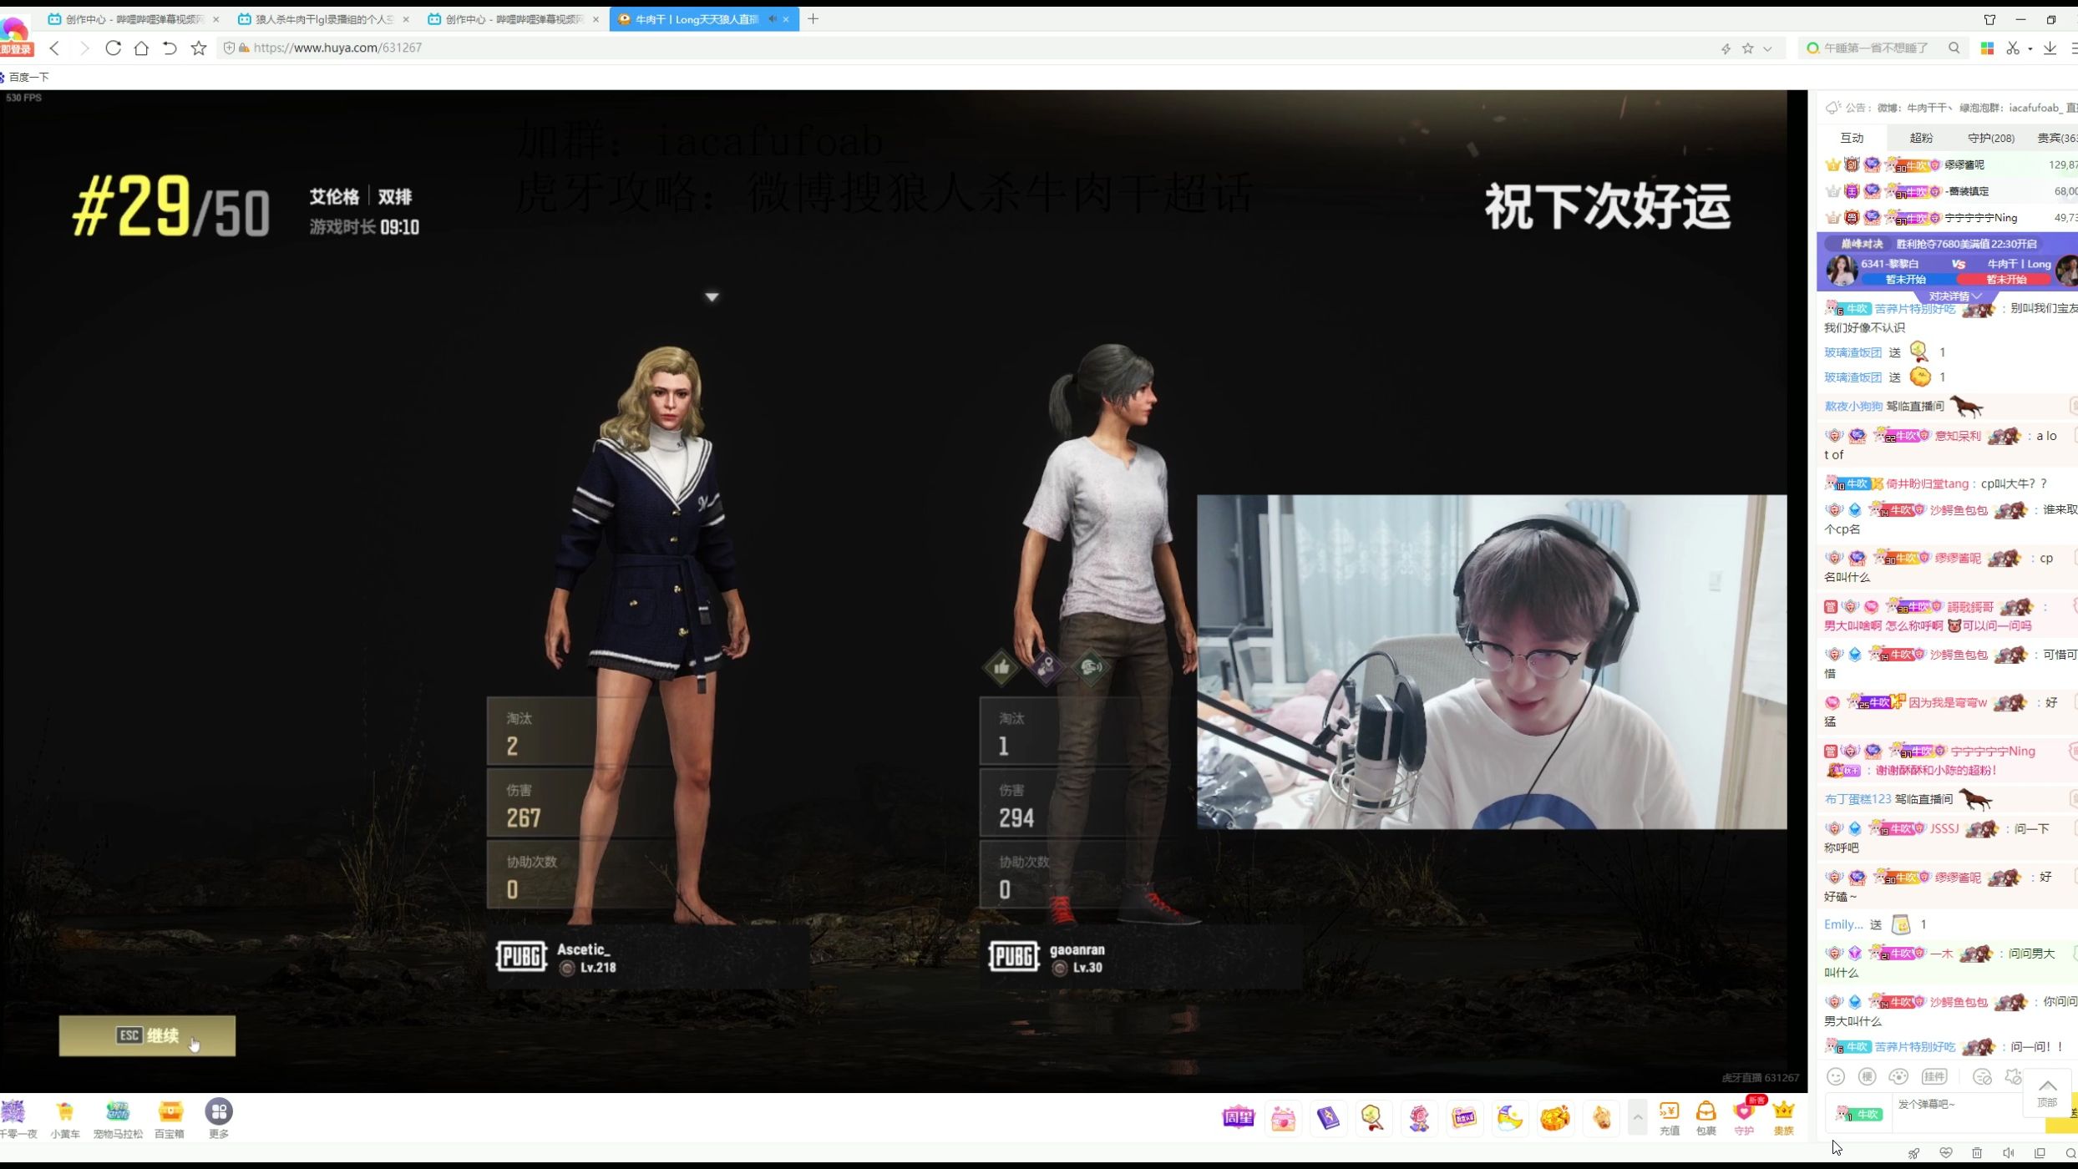Click the down triangle above Ascetic_ character
This screenshot has height=1169, width=2078.
pyautogui.click(x=712, y=296)
